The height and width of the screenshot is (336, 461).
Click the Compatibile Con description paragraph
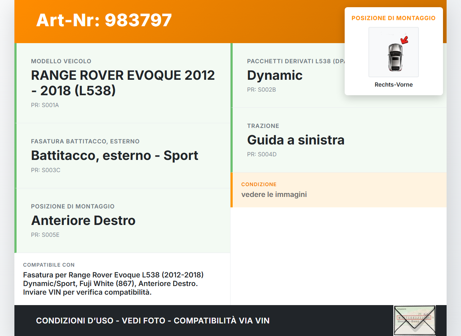[x=113, y=284]
